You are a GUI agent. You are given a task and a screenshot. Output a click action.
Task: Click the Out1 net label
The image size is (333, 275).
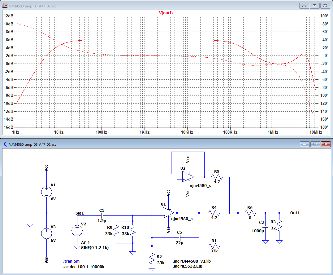coord(295,213)
